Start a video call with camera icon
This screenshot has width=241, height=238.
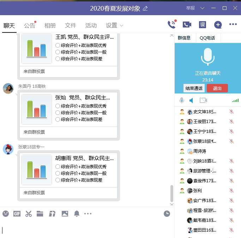point(187,25)
